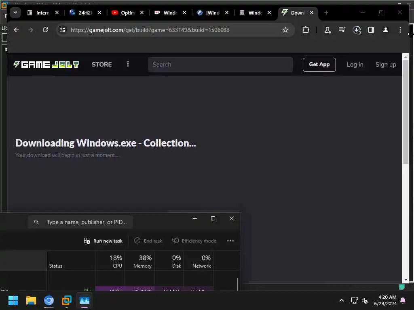Viewport: 414px width, 310px height.
Task: Click Run new task in Task Manager
Action: click(103, 241)
